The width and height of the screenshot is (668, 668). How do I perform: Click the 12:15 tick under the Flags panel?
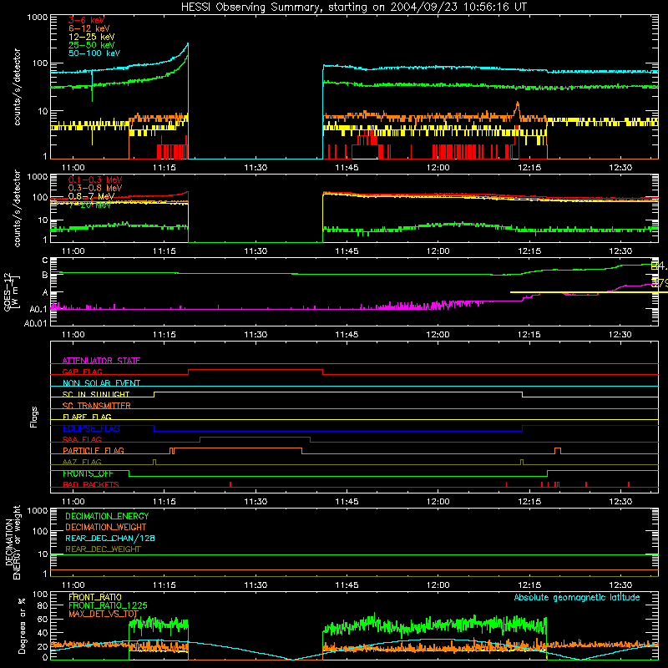coord(529,502)
